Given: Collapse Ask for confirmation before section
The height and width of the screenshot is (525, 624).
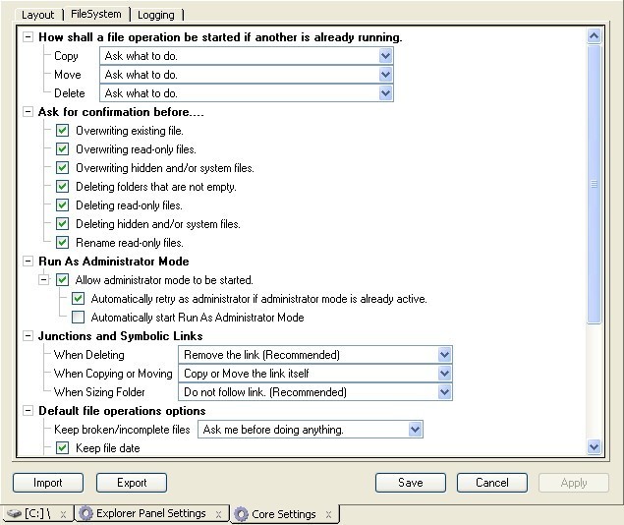Looking at the screenshot, I should (x=28, y=112).
